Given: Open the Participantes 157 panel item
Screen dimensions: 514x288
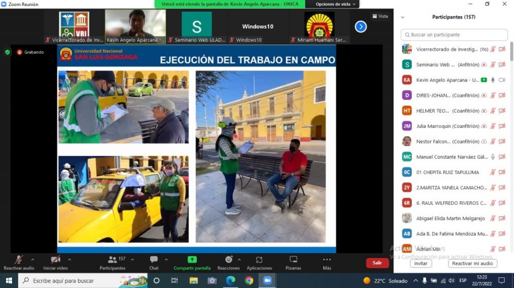Looking at the screenshot, I should click(112, 263).
